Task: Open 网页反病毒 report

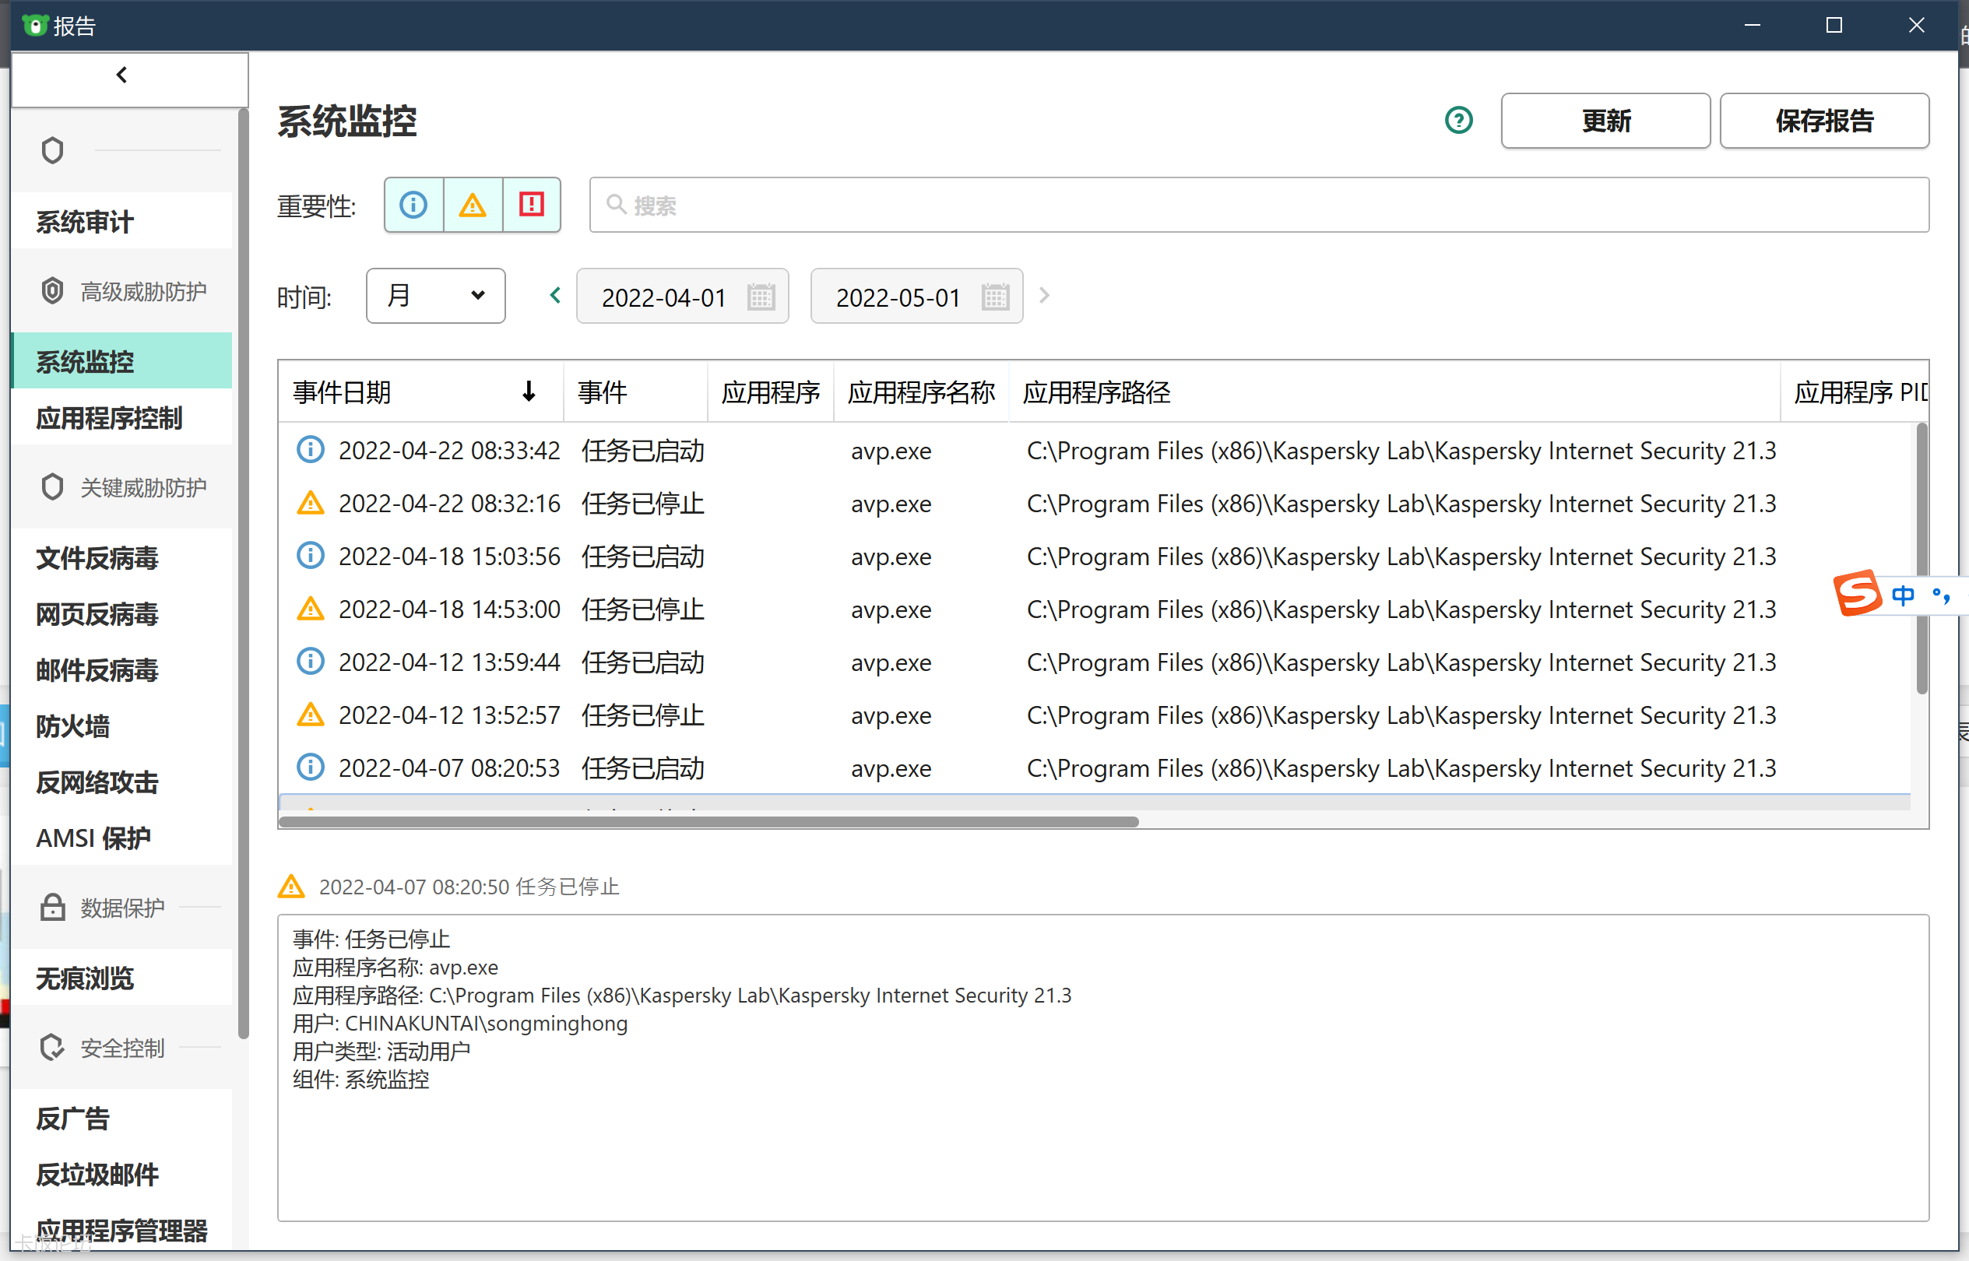Action: click(121, 613)
